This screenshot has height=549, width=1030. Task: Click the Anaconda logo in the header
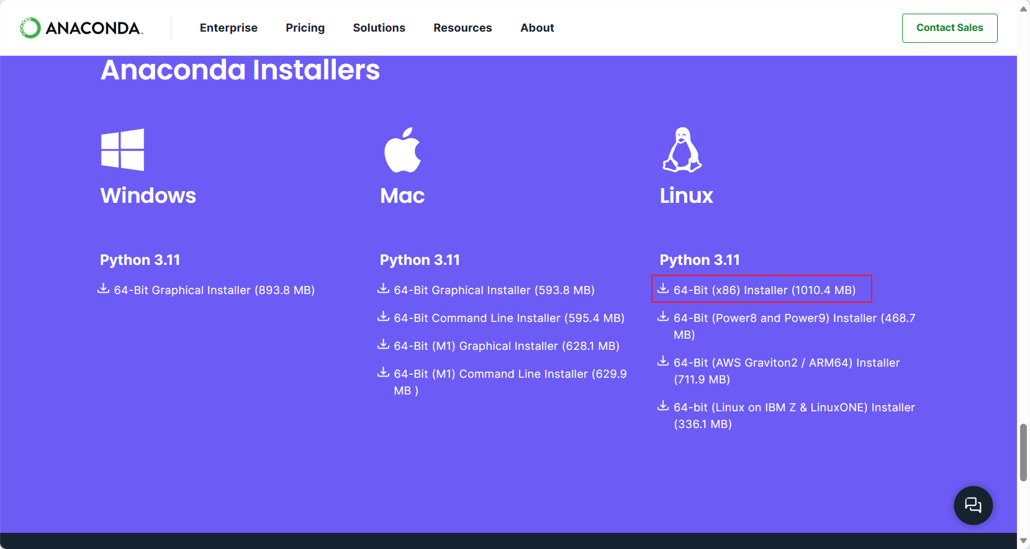(x=81, y=28)
